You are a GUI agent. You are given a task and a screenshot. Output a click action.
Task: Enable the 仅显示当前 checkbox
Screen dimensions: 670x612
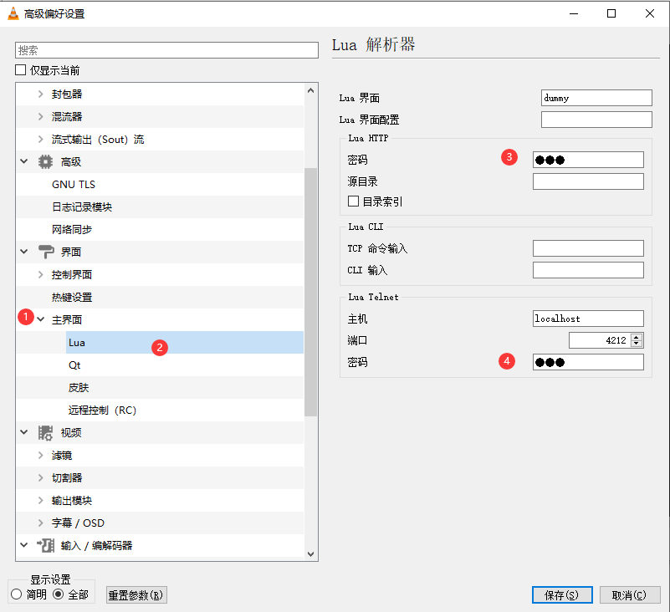tap(21, 71)
